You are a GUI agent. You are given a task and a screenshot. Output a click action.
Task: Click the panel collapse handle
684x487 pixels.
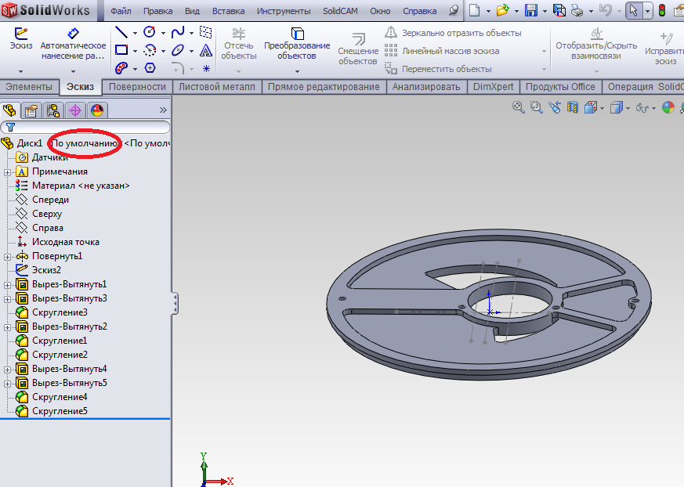[x=175, y=302]
